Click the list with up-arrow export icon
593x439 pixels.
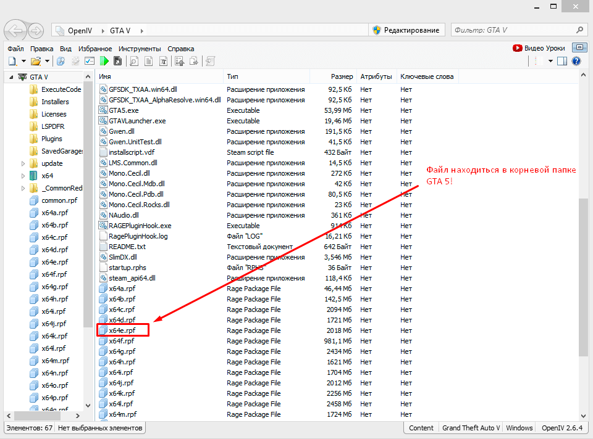tap(180, 61)
